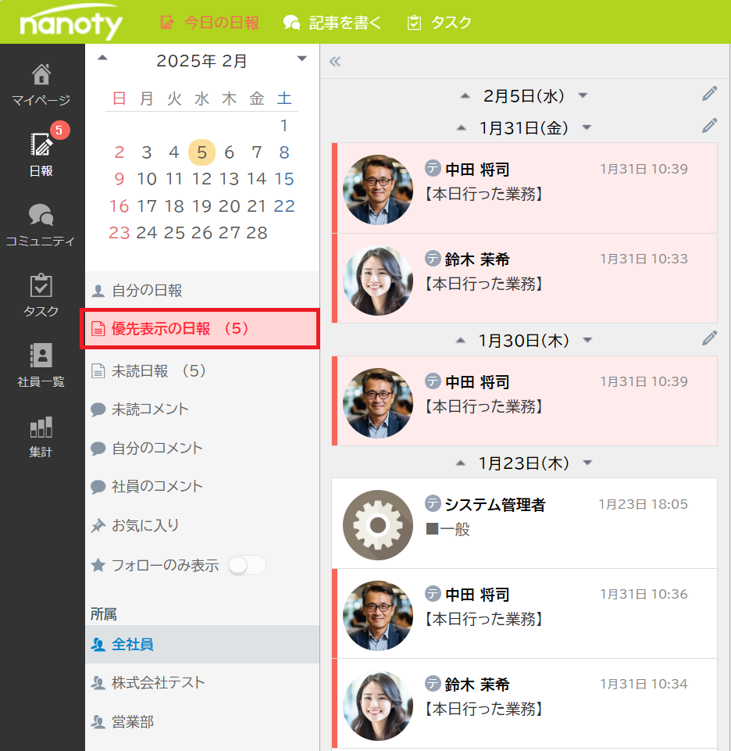This screenshot has width=731, height=751.
Task: Select February 22 in the calendar
Action: [283, 206]
